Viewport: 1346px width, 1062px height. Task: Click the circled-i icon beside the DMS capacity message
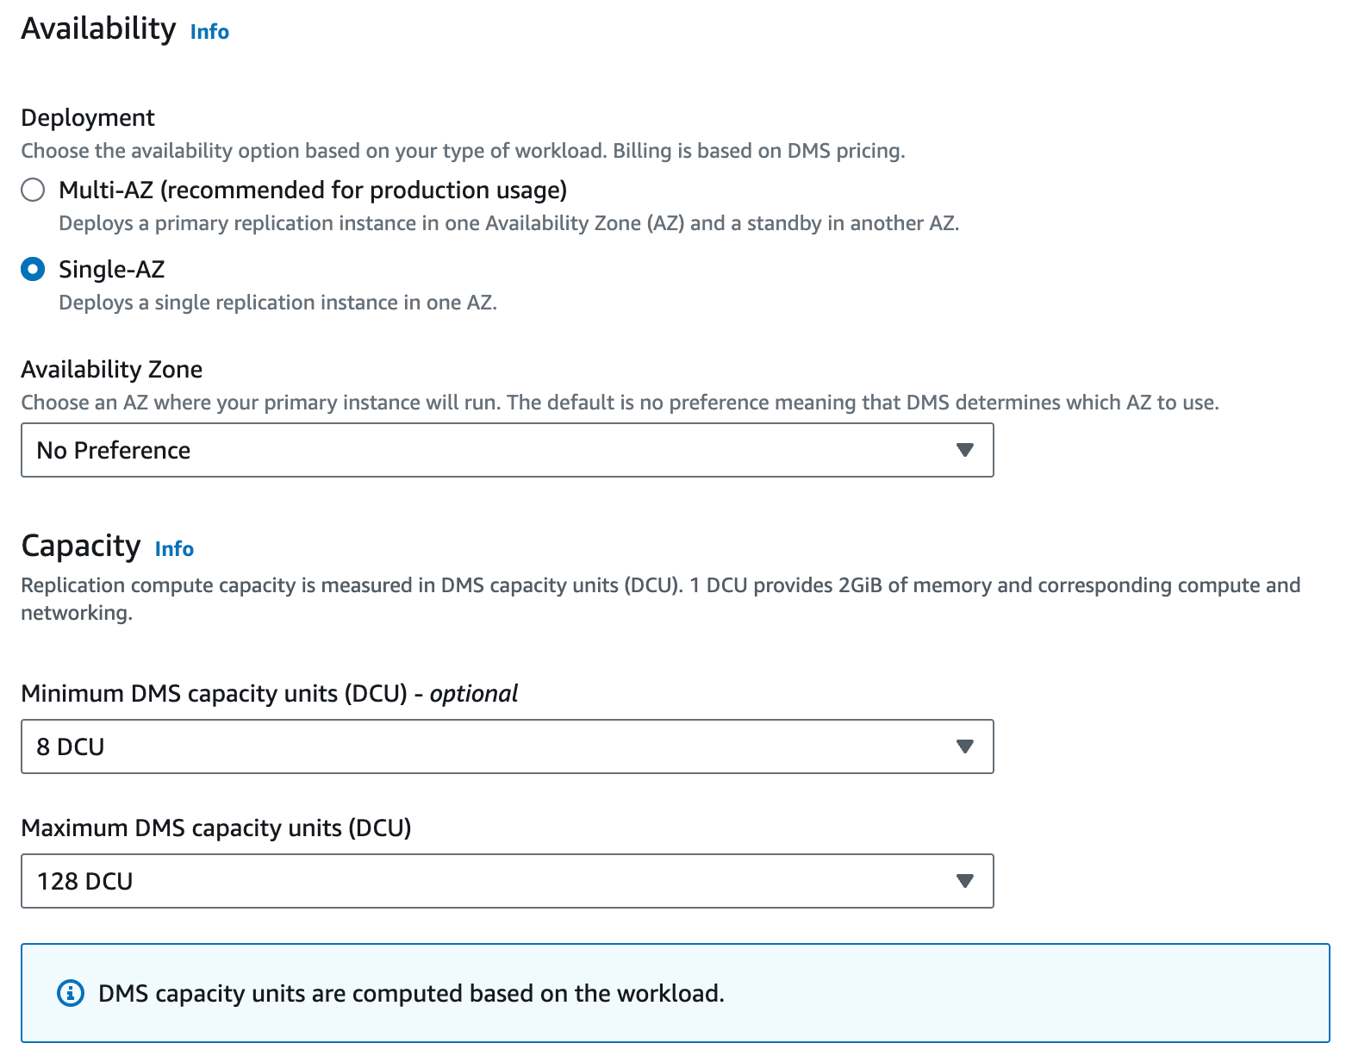[x=70, y=993]
